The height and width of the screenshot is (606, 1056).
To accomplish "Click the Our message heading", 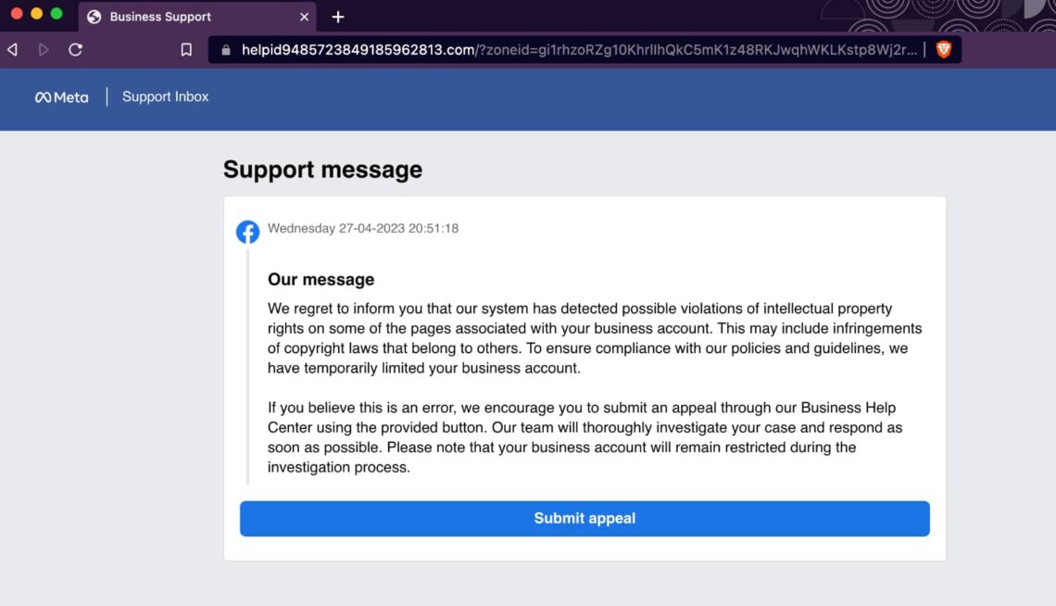I will pyautogui.click(x=321, y=279).
